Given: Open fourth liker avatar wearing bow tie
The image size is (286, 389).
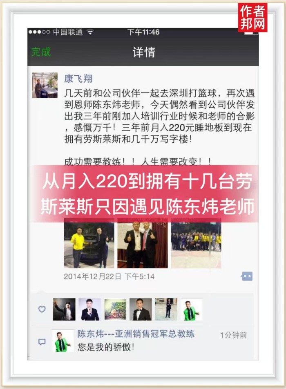Looking at the screenshot, I should [x=141, y=309].
